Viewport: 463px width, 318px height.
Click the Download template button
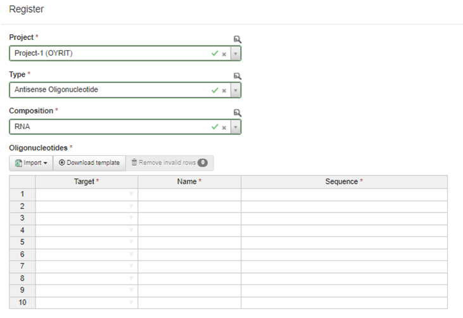(x=89, y=163)
